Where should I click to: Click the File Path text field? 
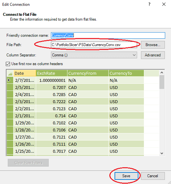[x=94, y=45]
